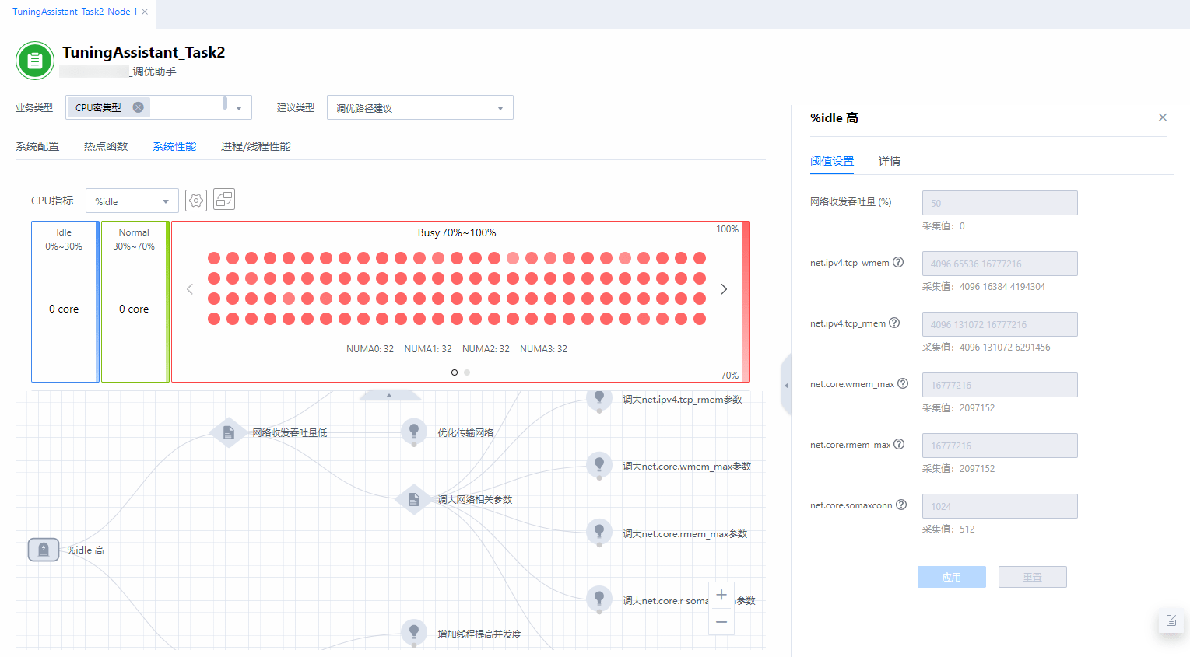Close the TuningAssistant_Task2-Node 1 tab

pyautogui.click(x=145, y=12)
